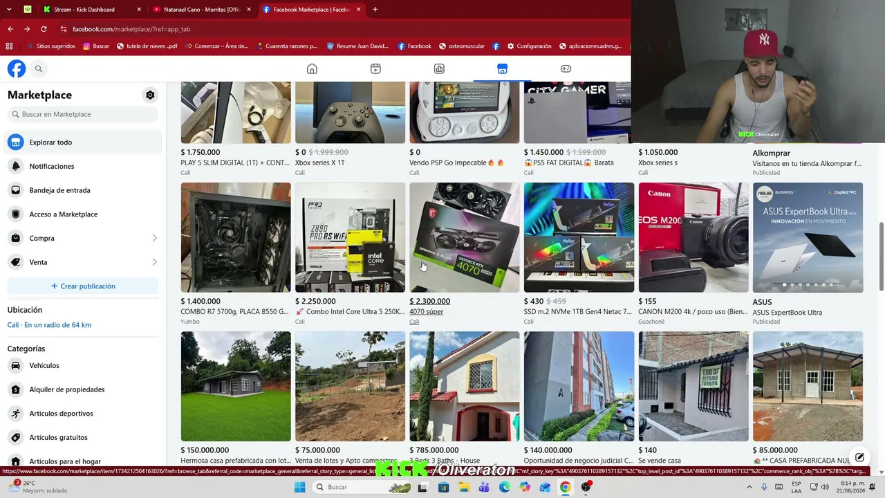Show hidden system tray icons
Viewport: 885px width, 498px height.
[x=749, y=487]
